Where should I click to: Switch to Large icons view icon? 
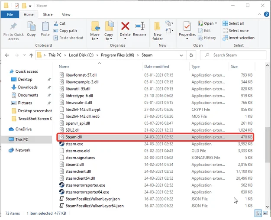(265, 213)
